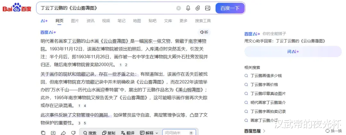Open the 资讯 tab
Image resolution: width=346 pixels, height=135 pixels.
click(90, 21)
